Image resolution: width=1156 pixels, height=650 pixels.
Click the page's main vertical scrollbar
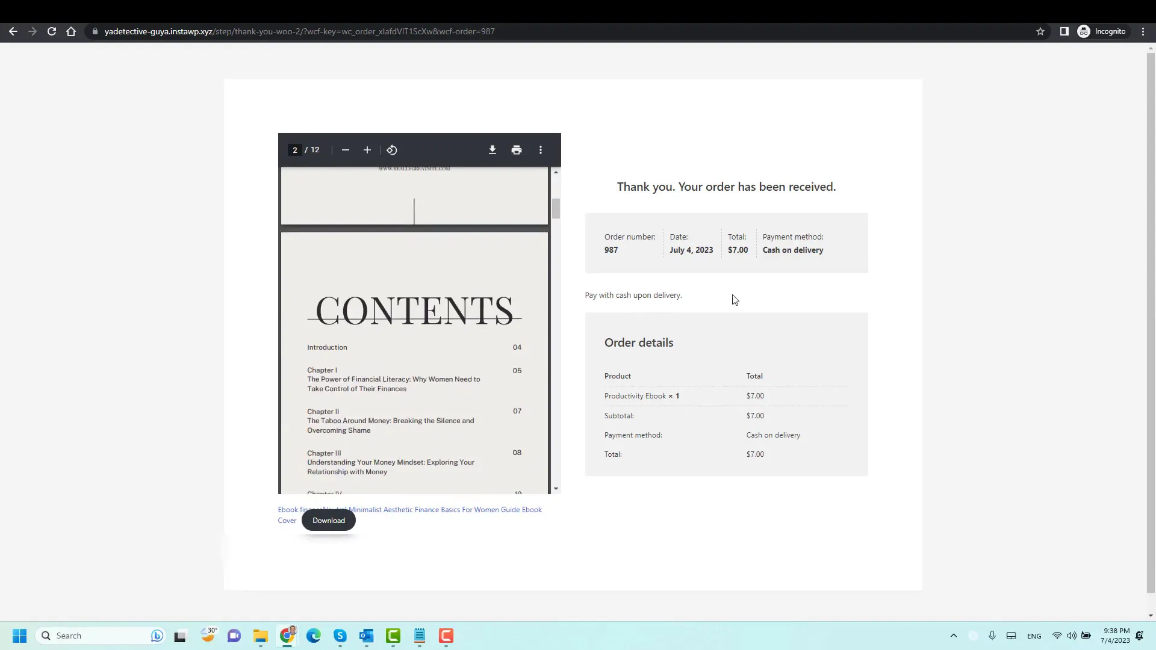[1151, 322]
